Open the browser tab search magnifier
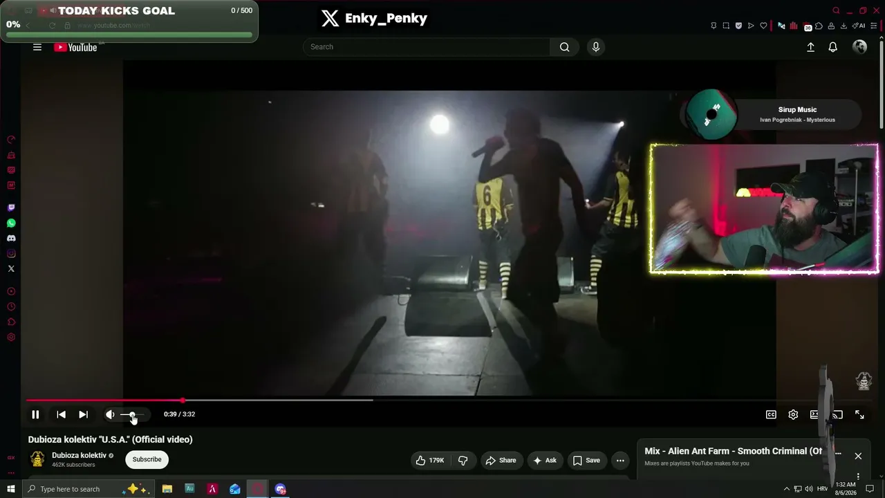The width and height of the screenshot is (885, 498). click(x=836, y=10)
